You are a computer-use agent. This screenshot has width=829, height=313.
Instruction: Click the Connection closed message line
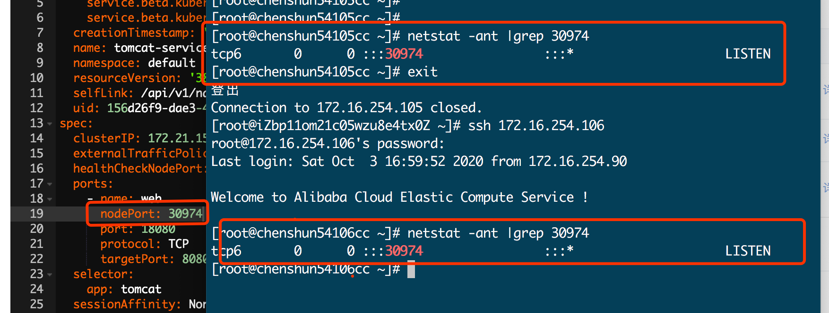click(x=346, y=107)
